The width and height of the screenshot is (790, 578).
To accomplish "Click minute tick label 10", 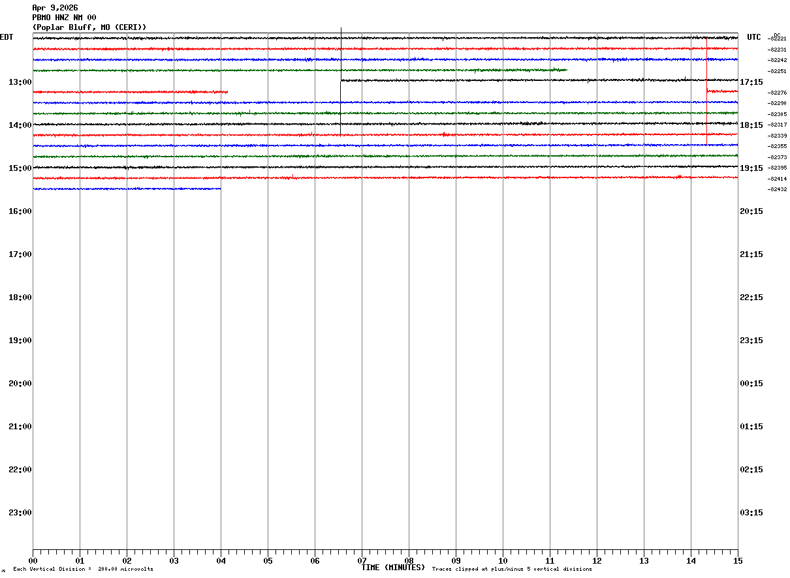I will coord(503,561).
